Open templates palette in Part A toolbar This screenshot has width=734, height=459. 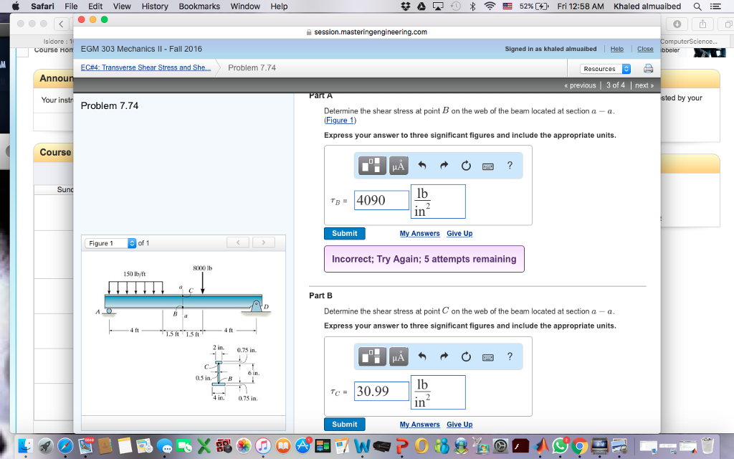(x=372, y=166)
